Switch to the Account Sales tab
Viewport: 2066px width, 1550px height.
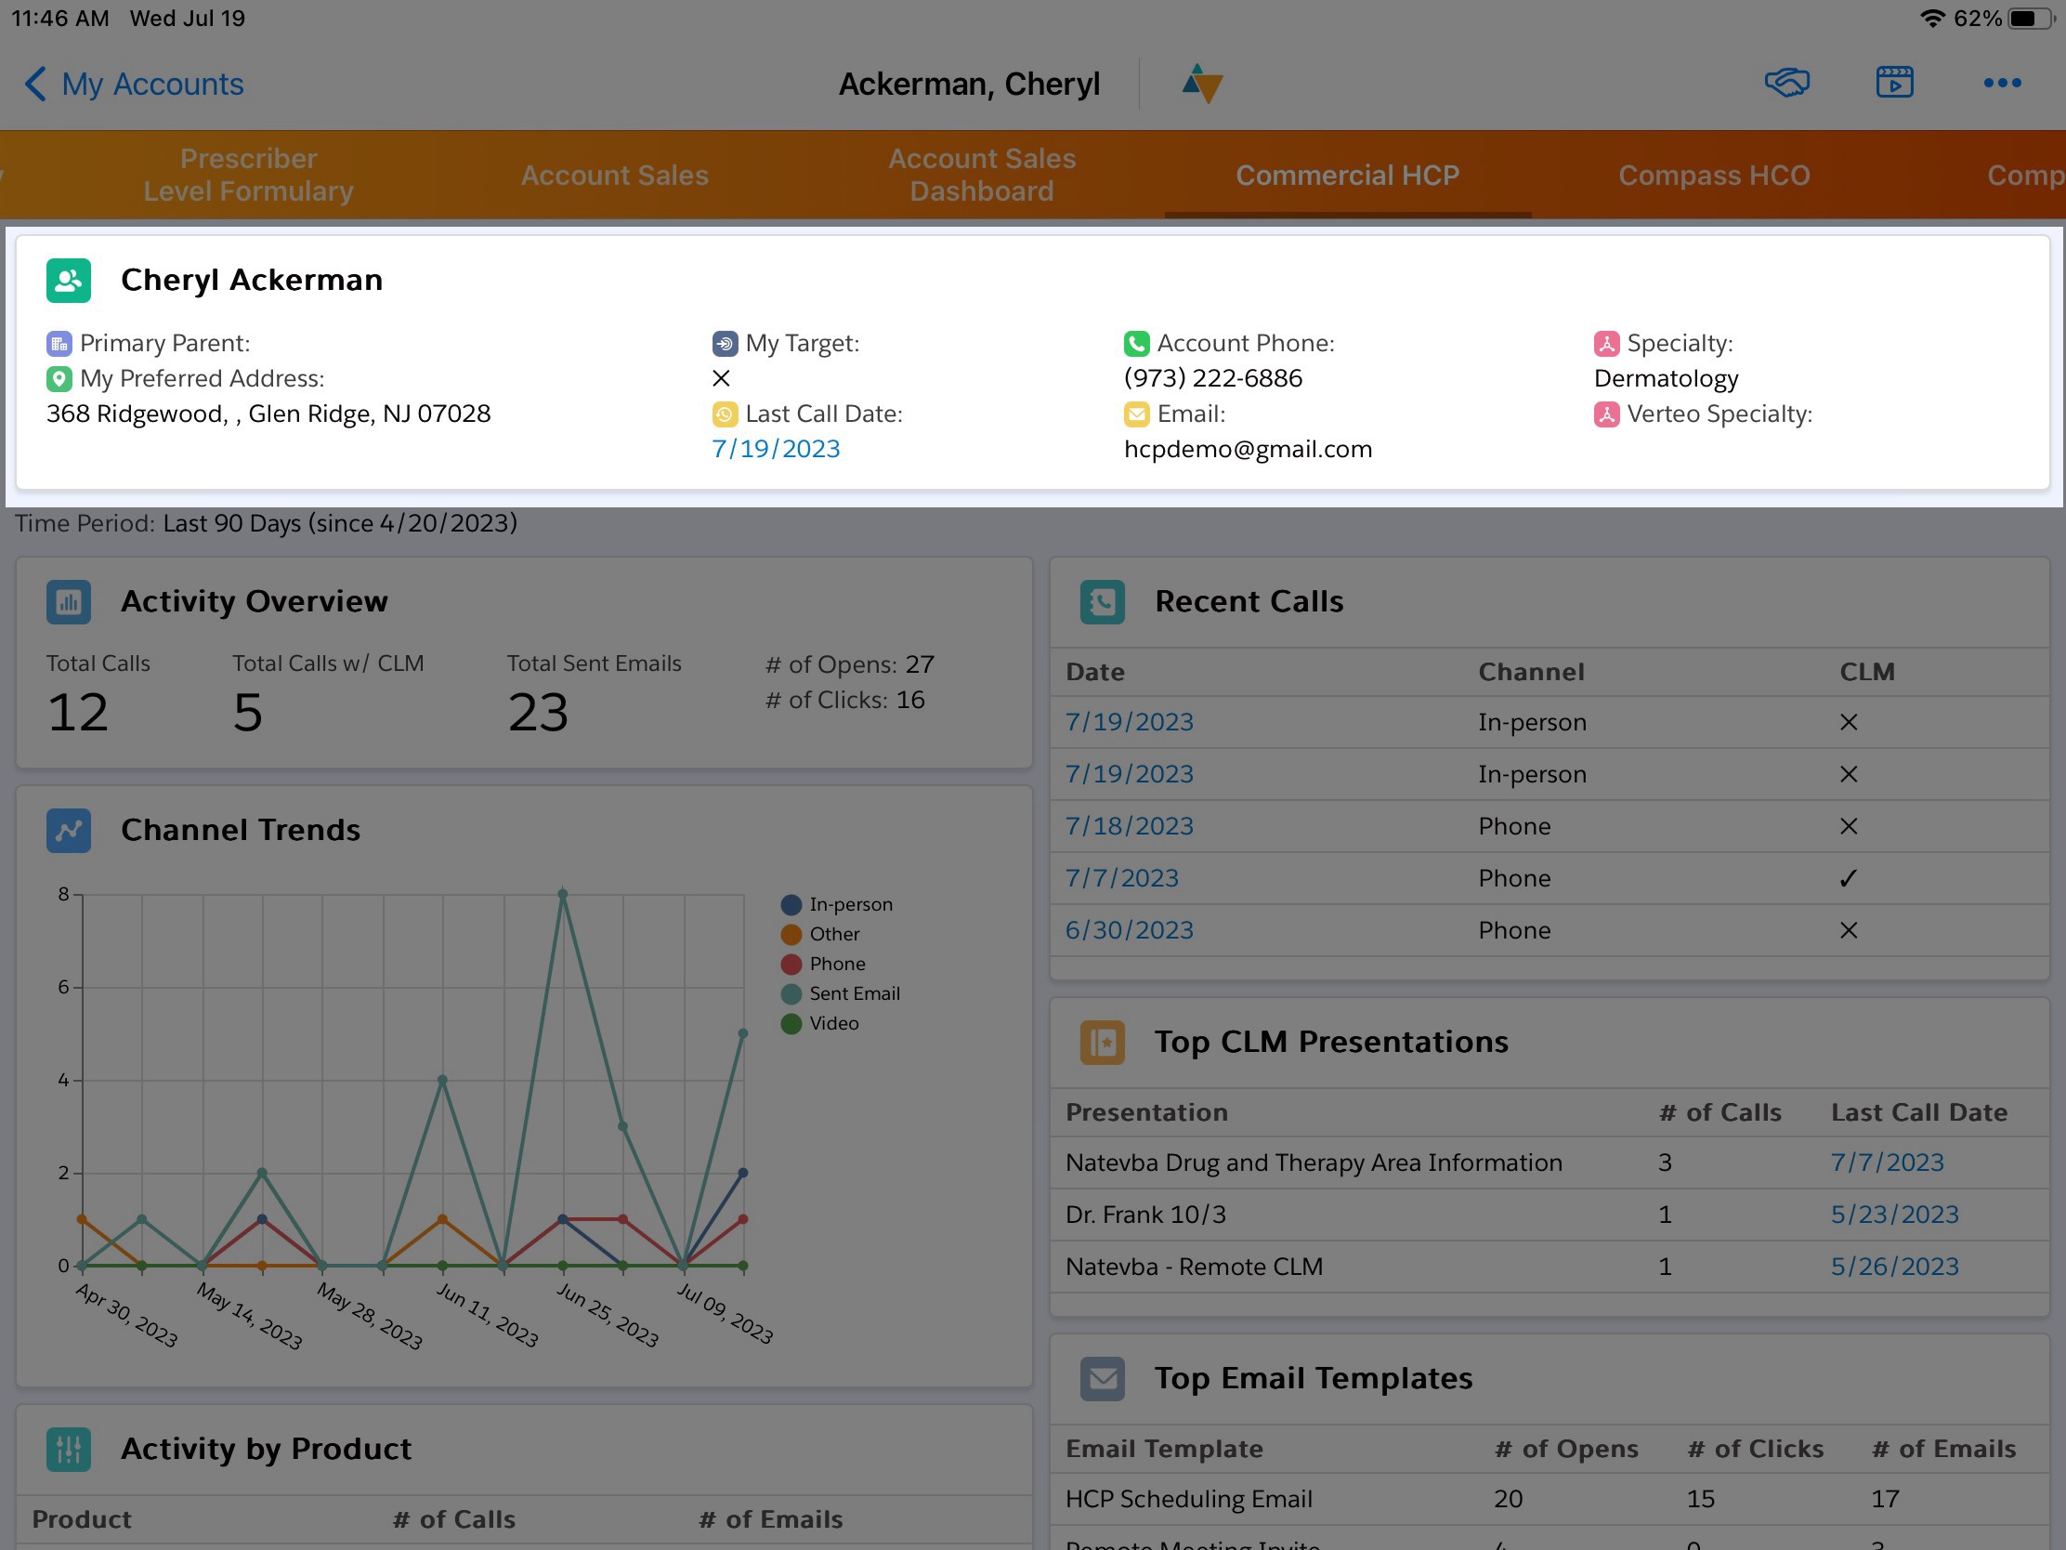pyautogui.click(x=614, y=175)
